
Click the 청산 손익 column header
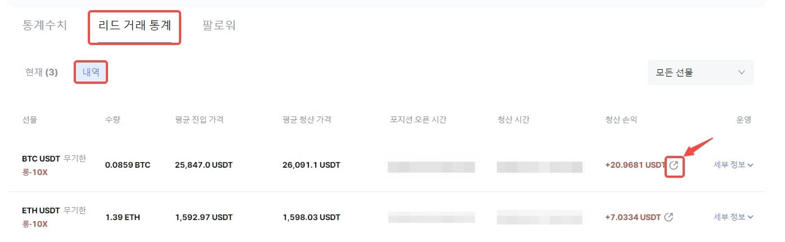[621, 120]
